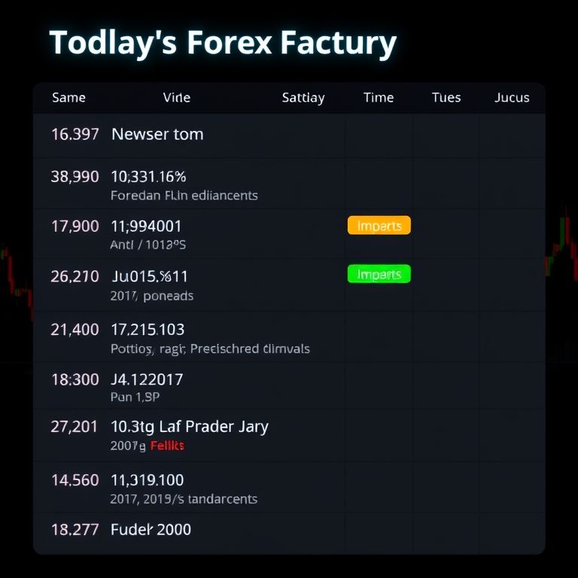Click the green Imparts badge
This screenshot has width=578, height=578.
tap(379, 274)
